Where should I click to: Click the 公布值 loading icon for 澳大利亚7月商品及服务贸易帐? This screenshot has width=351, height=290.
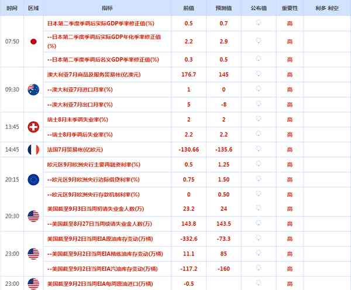[259, 74]
